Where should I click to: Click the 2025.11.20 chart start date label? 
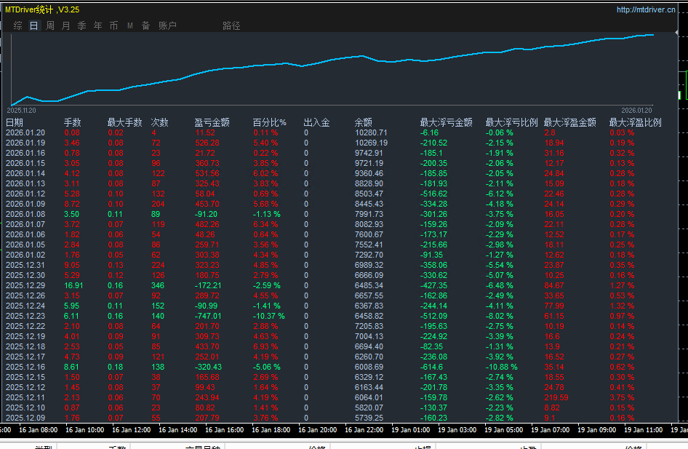[21, 110]
